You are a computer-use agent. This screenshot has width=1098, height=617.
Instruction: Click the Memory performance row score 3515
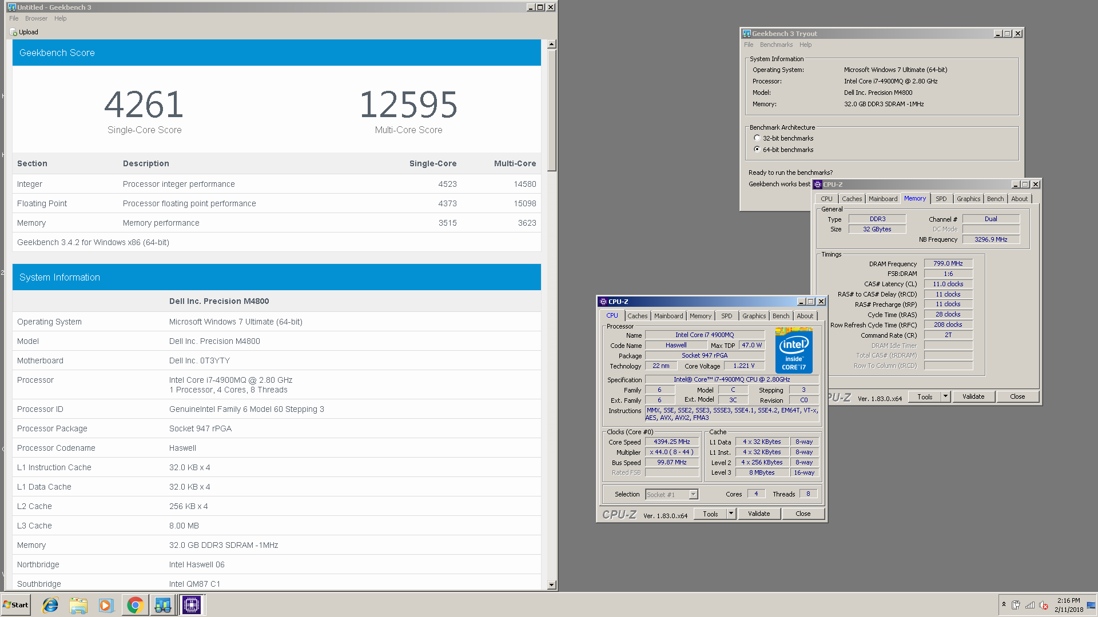click(447, 223)
